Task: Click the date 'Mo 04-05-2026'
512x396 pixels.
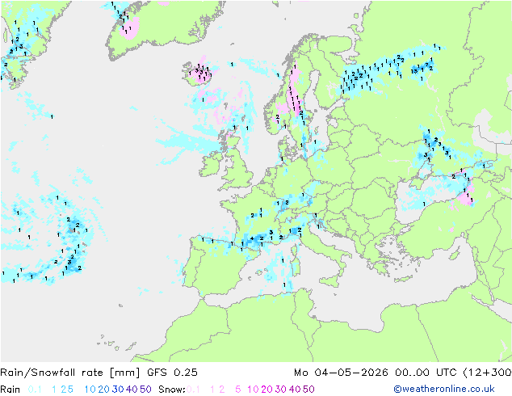Action: tap(342, 373)
